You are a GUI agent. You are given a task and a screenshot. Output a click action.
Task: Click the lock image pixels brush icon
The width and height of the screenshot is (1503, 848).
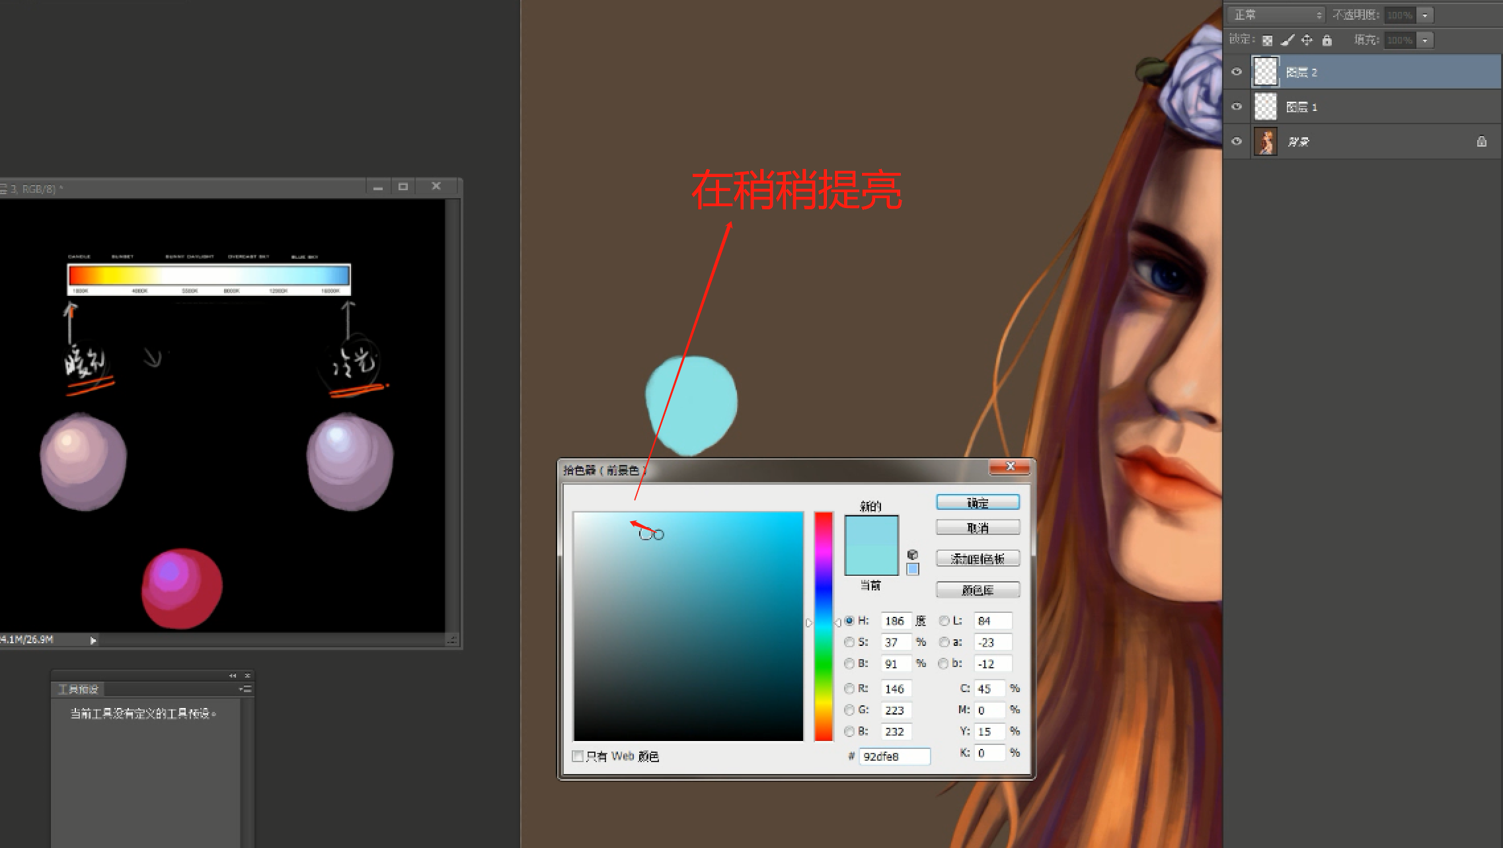coord(1287,40)
